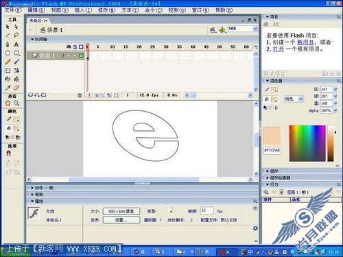Image resolution: width=343 pixels, height=257 pixels.
Task: Click the brightness slider beside spectrum
Action: pos(331,143)
